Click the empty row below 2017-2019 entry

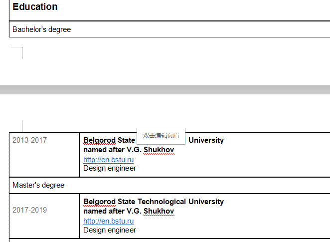pos(165,241)
